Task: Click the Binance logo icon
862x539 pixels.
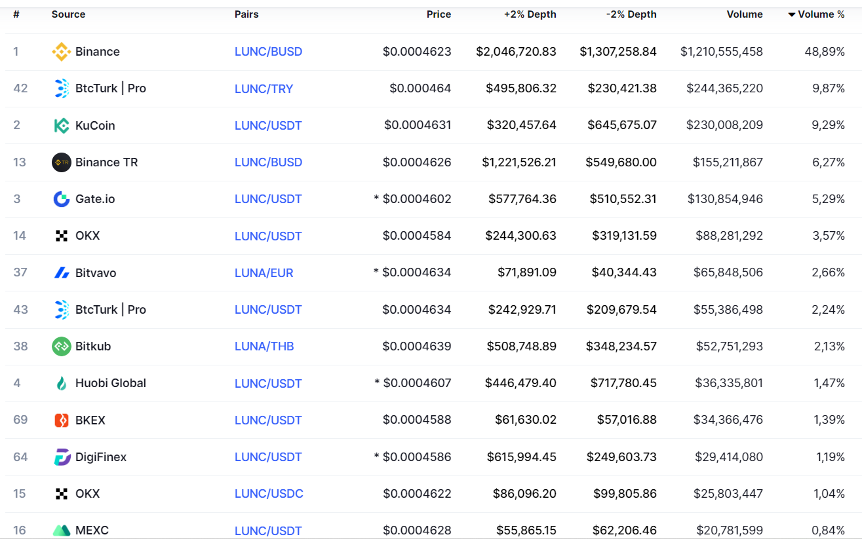Action: [x=62, y=52]
